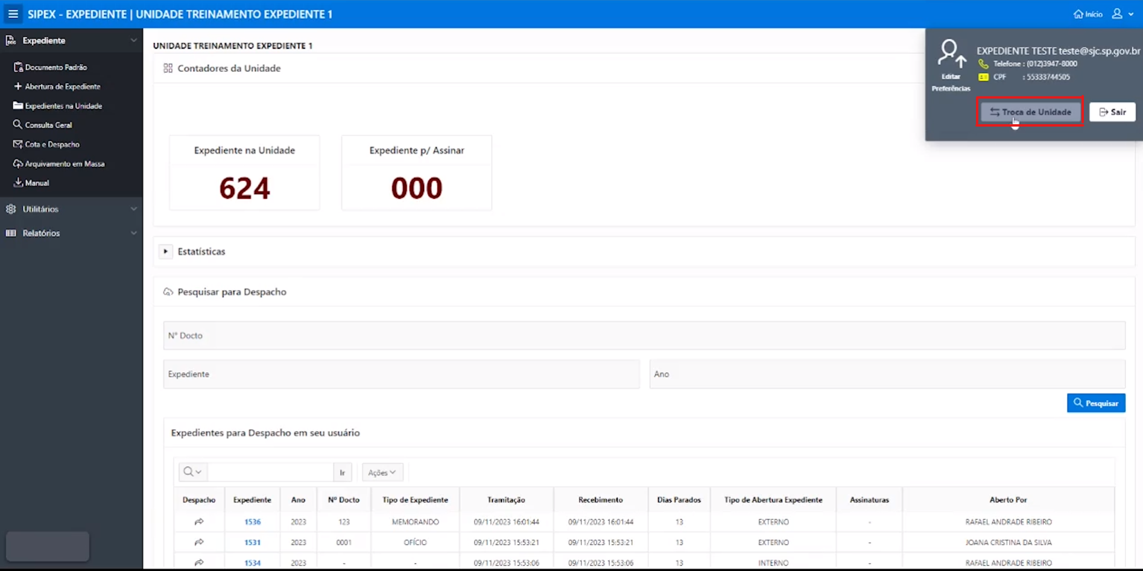Screen dimensions: 1143x571
Task: Click the despacho forward icon for expediente 1536
Action: click(x=199, y=522)
